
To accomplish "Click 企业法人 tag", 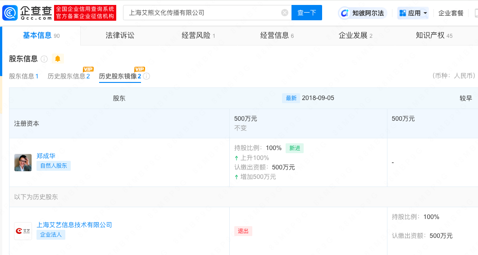I will pyautogui.click(x=51, y=235).
